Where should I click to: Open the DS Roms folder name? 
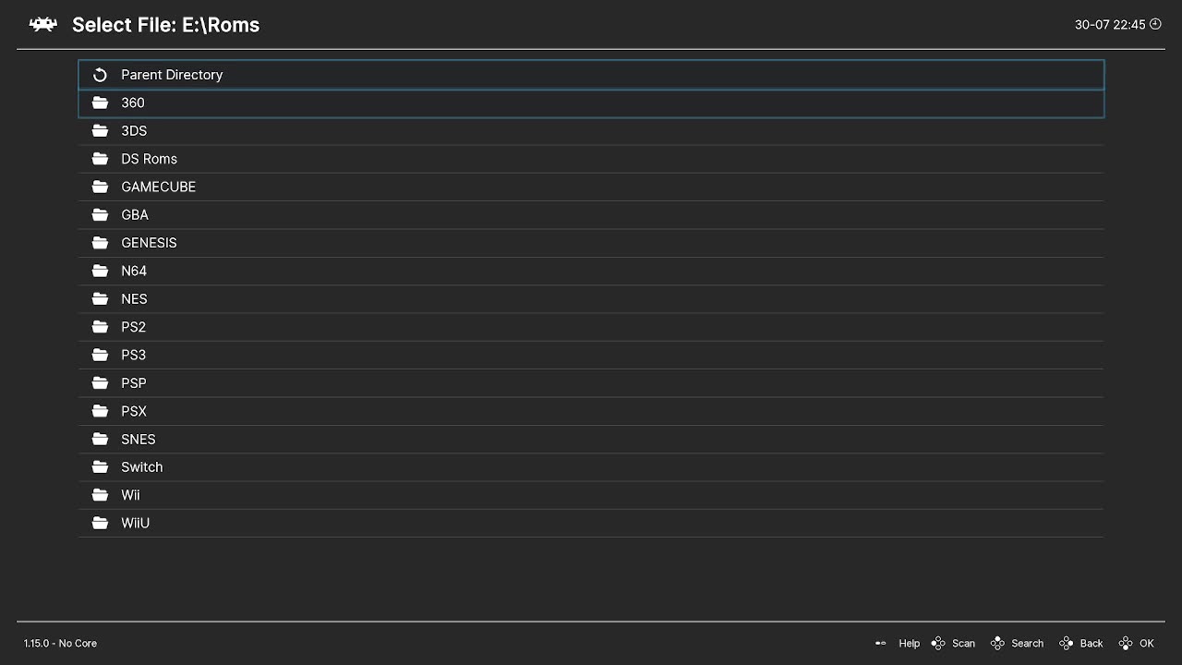click(149, 159)
